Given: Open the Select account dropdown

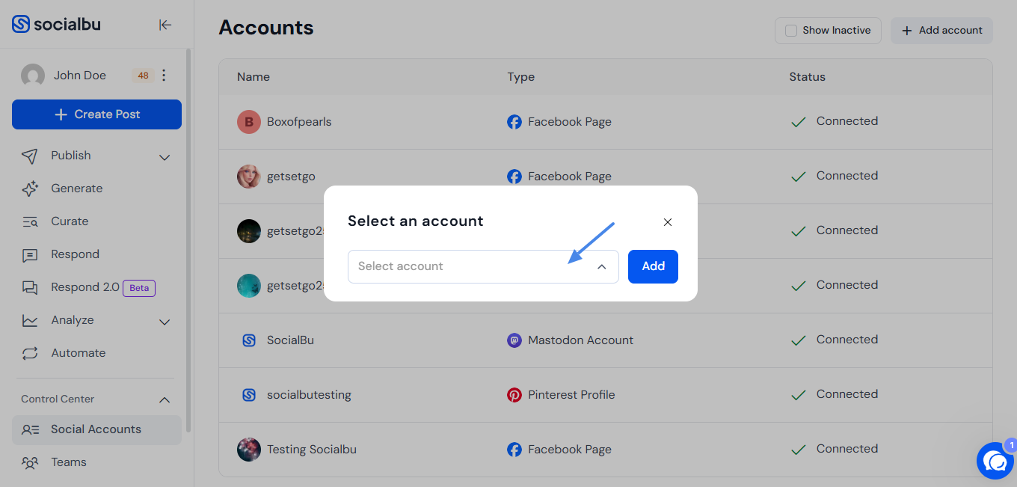Looking at the screenshot, I should click(x=483, y=266).
